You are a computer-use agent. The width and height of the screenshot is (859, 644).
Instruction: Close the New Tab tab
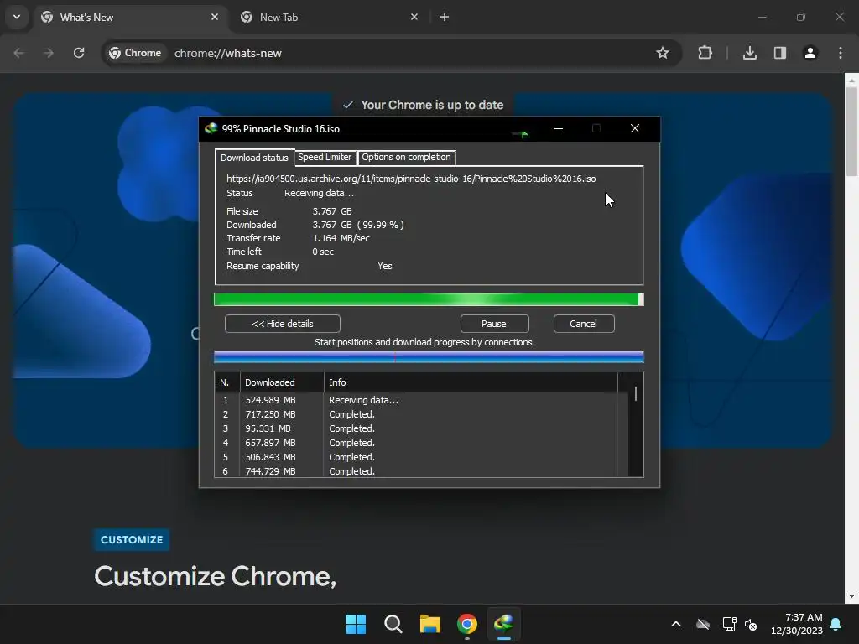[414, 17]
